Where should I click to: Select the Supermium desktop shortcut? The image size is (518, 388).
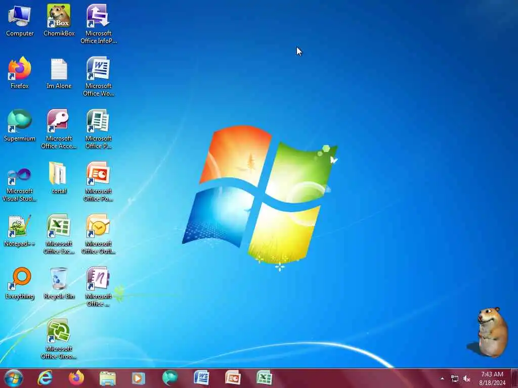click(20, 125)
